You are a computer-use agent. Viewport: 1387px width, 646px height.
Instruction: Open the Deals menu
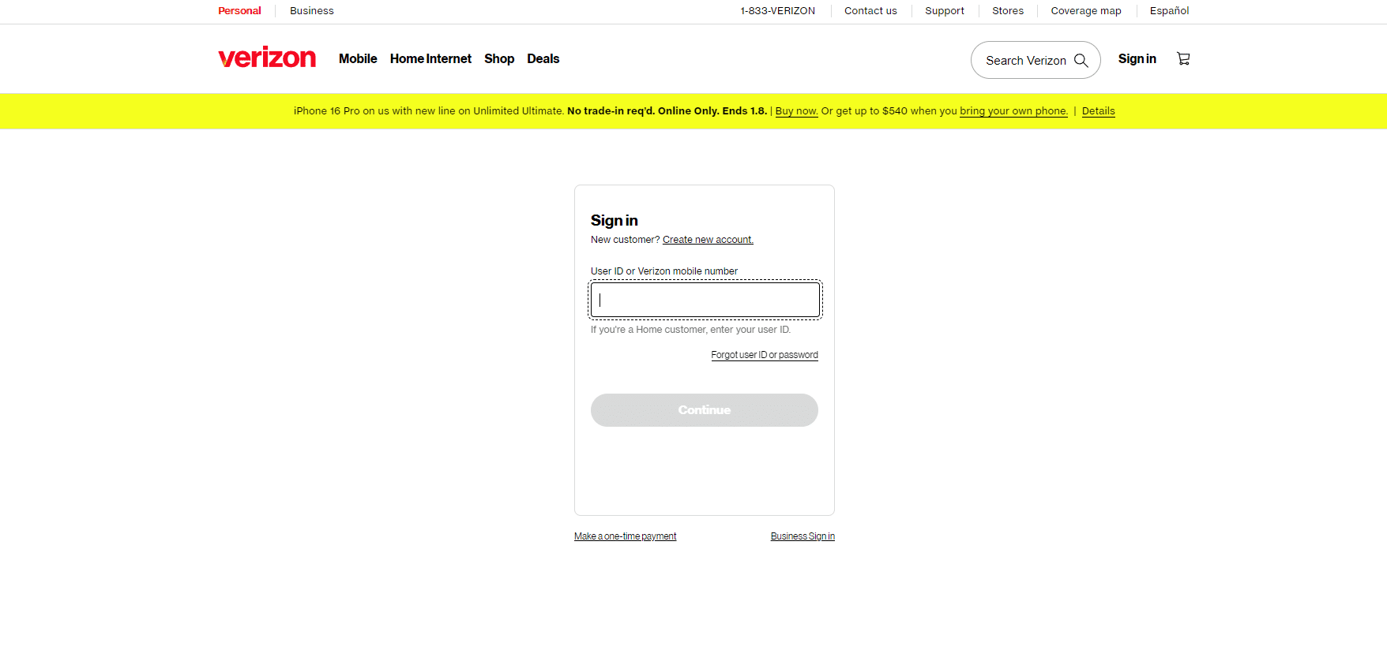543,58
